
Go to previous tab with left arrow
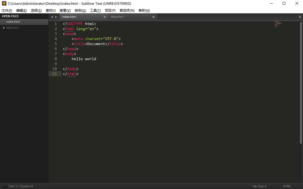coord(52,17)
